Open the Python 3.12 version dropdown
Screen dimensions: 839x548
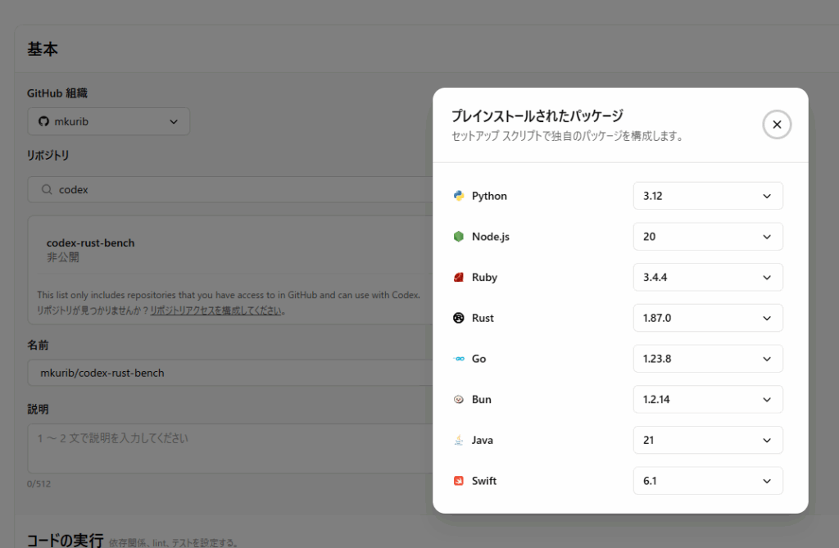coord(708,196)
